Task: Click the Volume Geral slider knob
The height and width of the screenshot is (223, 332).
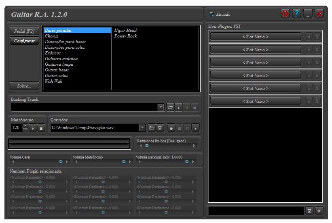Action: tap(61, 162)
